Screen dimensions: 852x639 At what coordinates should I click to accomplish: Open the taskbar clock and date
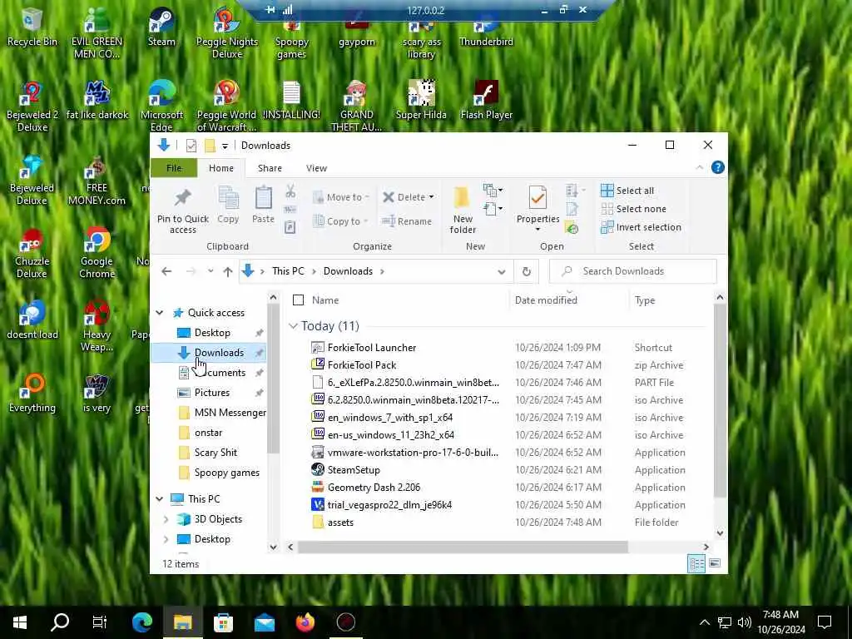tap(780, 622)
